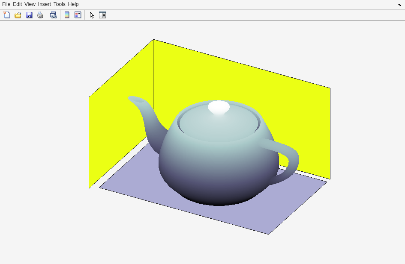
Task: Activate the Edit Plot arrow tool
Action: click(92, 15)
